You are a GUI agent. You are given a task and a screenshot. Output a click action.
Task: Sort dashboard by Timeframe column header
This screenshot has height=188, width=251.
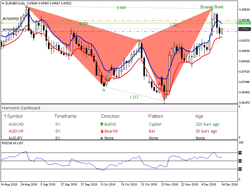pos(65,116)
